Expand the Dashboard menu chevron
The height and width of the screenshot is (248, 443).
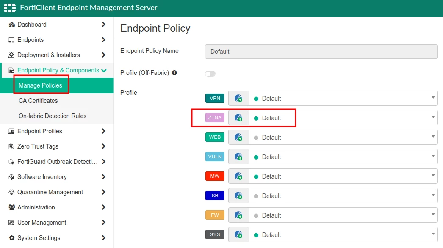(104, 25)
